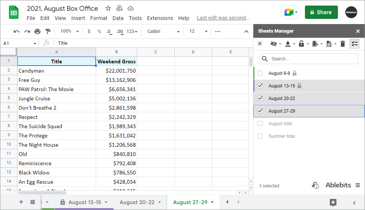Open the Calibri font dropdown
Image resolution: width=365 pixels, height=210 pixels.
(163, 31)
